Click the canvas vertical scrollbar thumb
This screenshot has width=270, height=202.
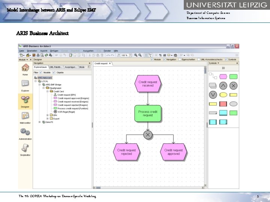(x=205, y=71)
